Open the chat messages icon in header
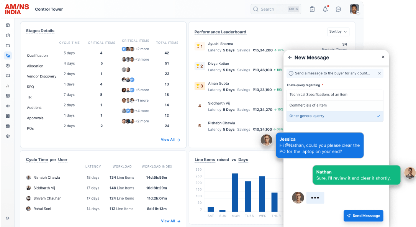 338,9
